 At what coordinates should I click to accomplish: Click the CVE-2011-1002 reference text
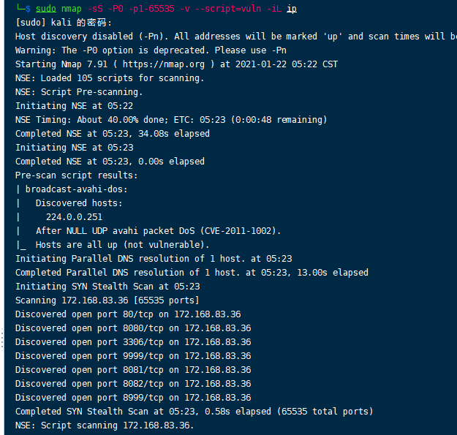point(238,231)
